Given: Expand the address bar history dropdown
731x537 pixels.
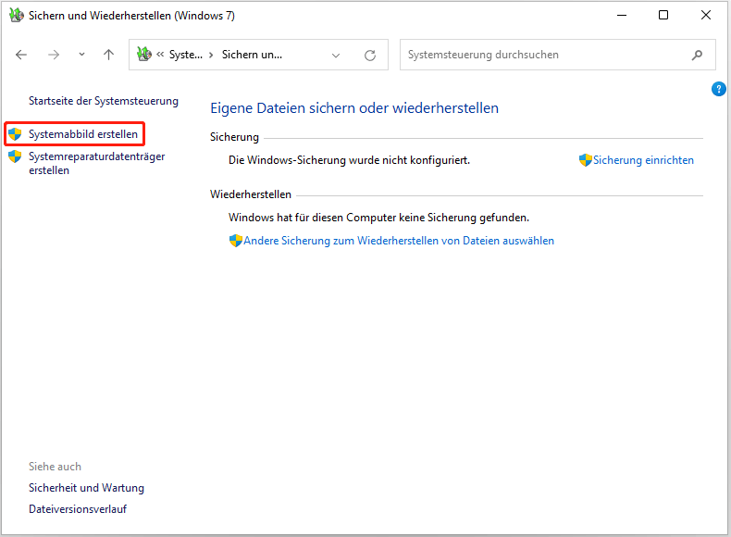Looking at the screenshot, I should coord(336,55).
